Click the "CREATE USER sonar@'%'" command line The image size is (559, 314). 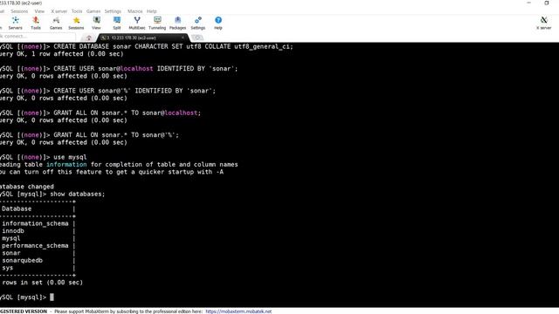(x=107, y=91)
